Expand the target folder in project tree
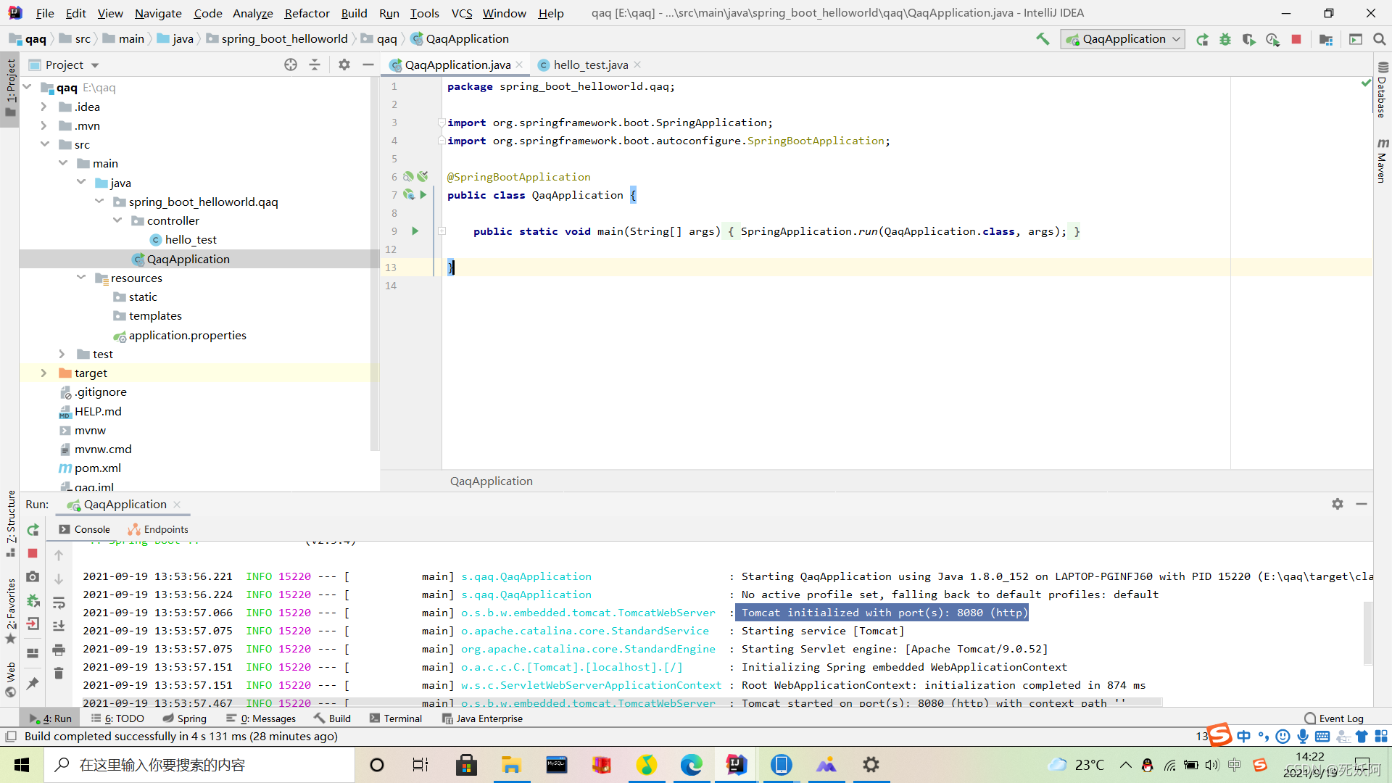This screenshot has width=1392, height=783. 43,373
